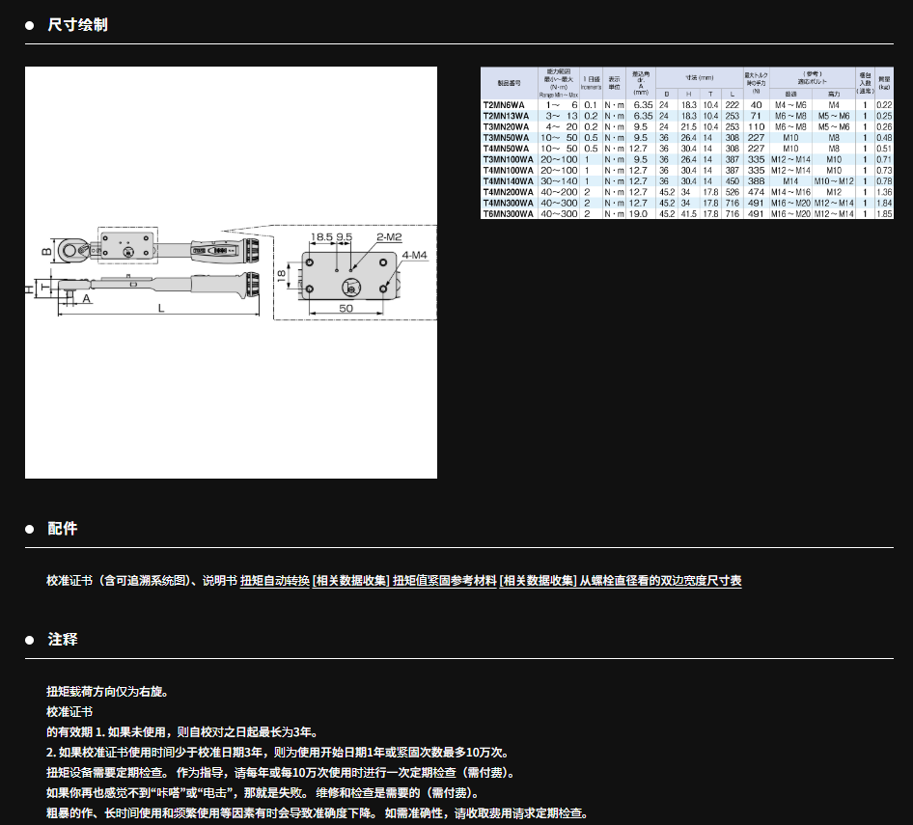Click the specification table image

[x=686, y=143]
